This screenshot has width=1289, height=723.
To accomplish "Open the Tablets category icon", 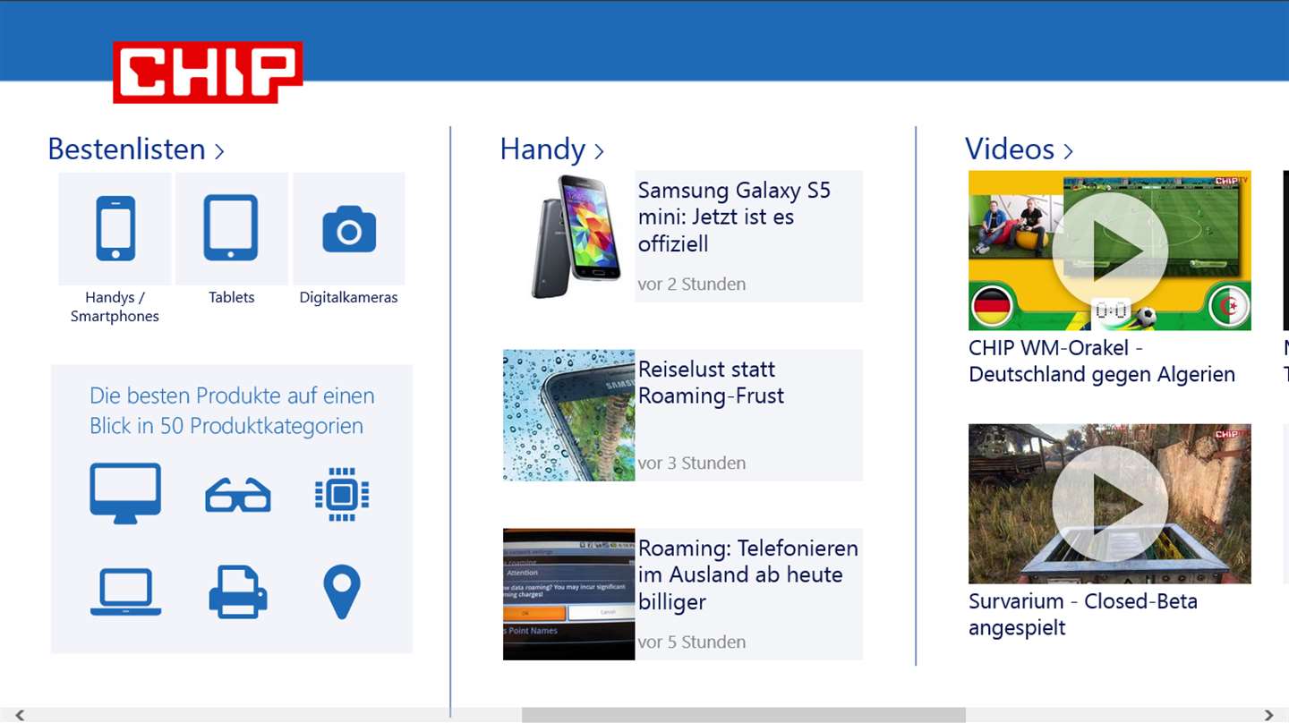I will (231, 228).
